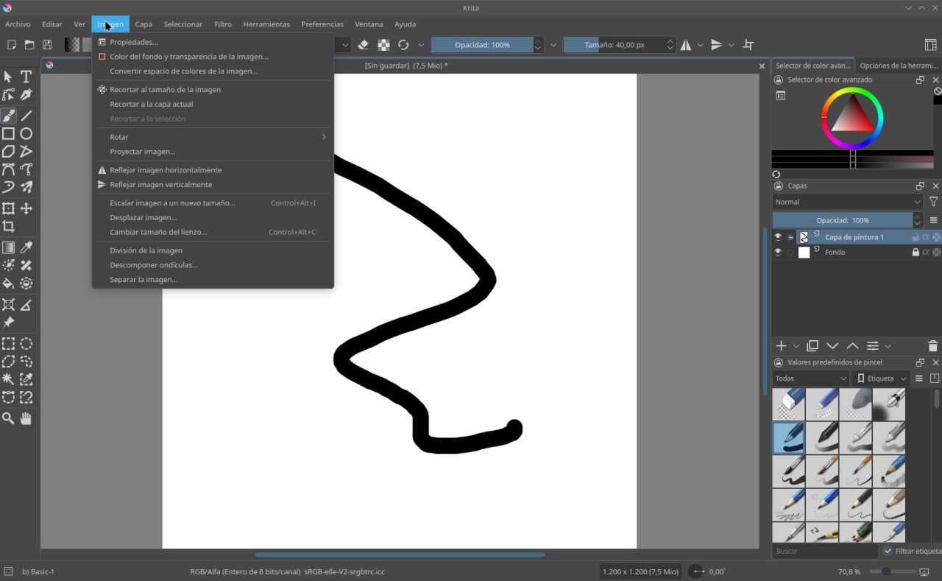Click Cambiar tamaño del lienzo entry
942x581 pixels.
click(158, 232)
